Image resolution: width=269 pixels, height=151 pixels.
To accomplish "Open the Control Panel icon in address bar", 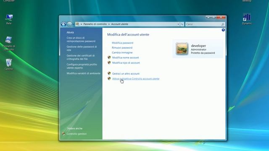I will tap(77, 24).
